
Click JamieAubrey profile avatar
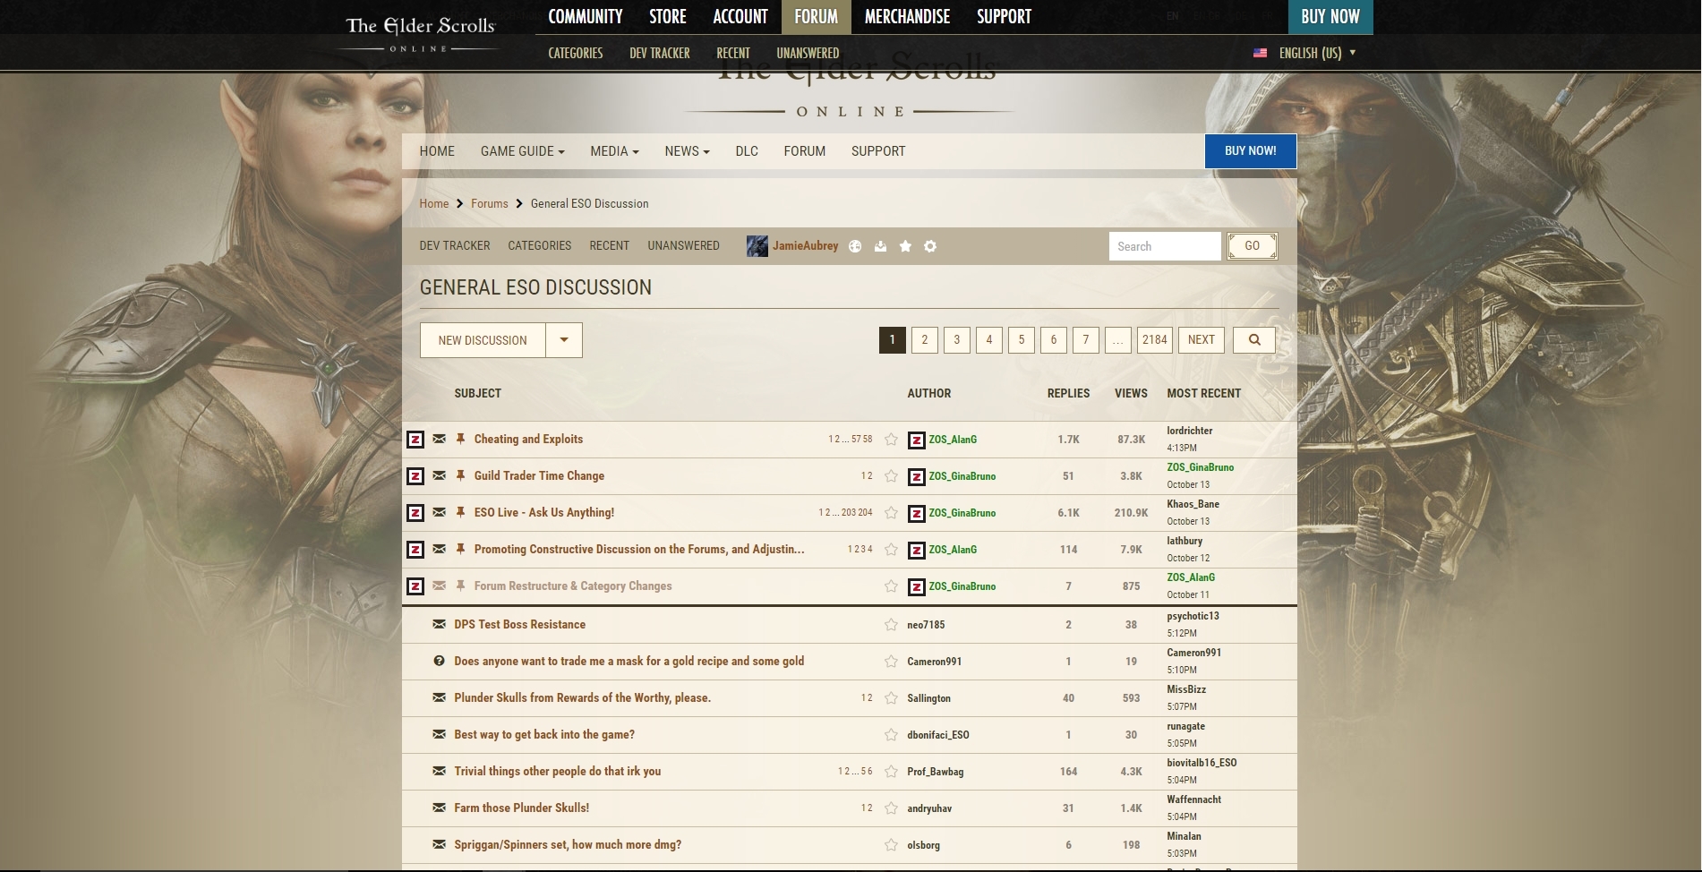click(x=757, y=246)
